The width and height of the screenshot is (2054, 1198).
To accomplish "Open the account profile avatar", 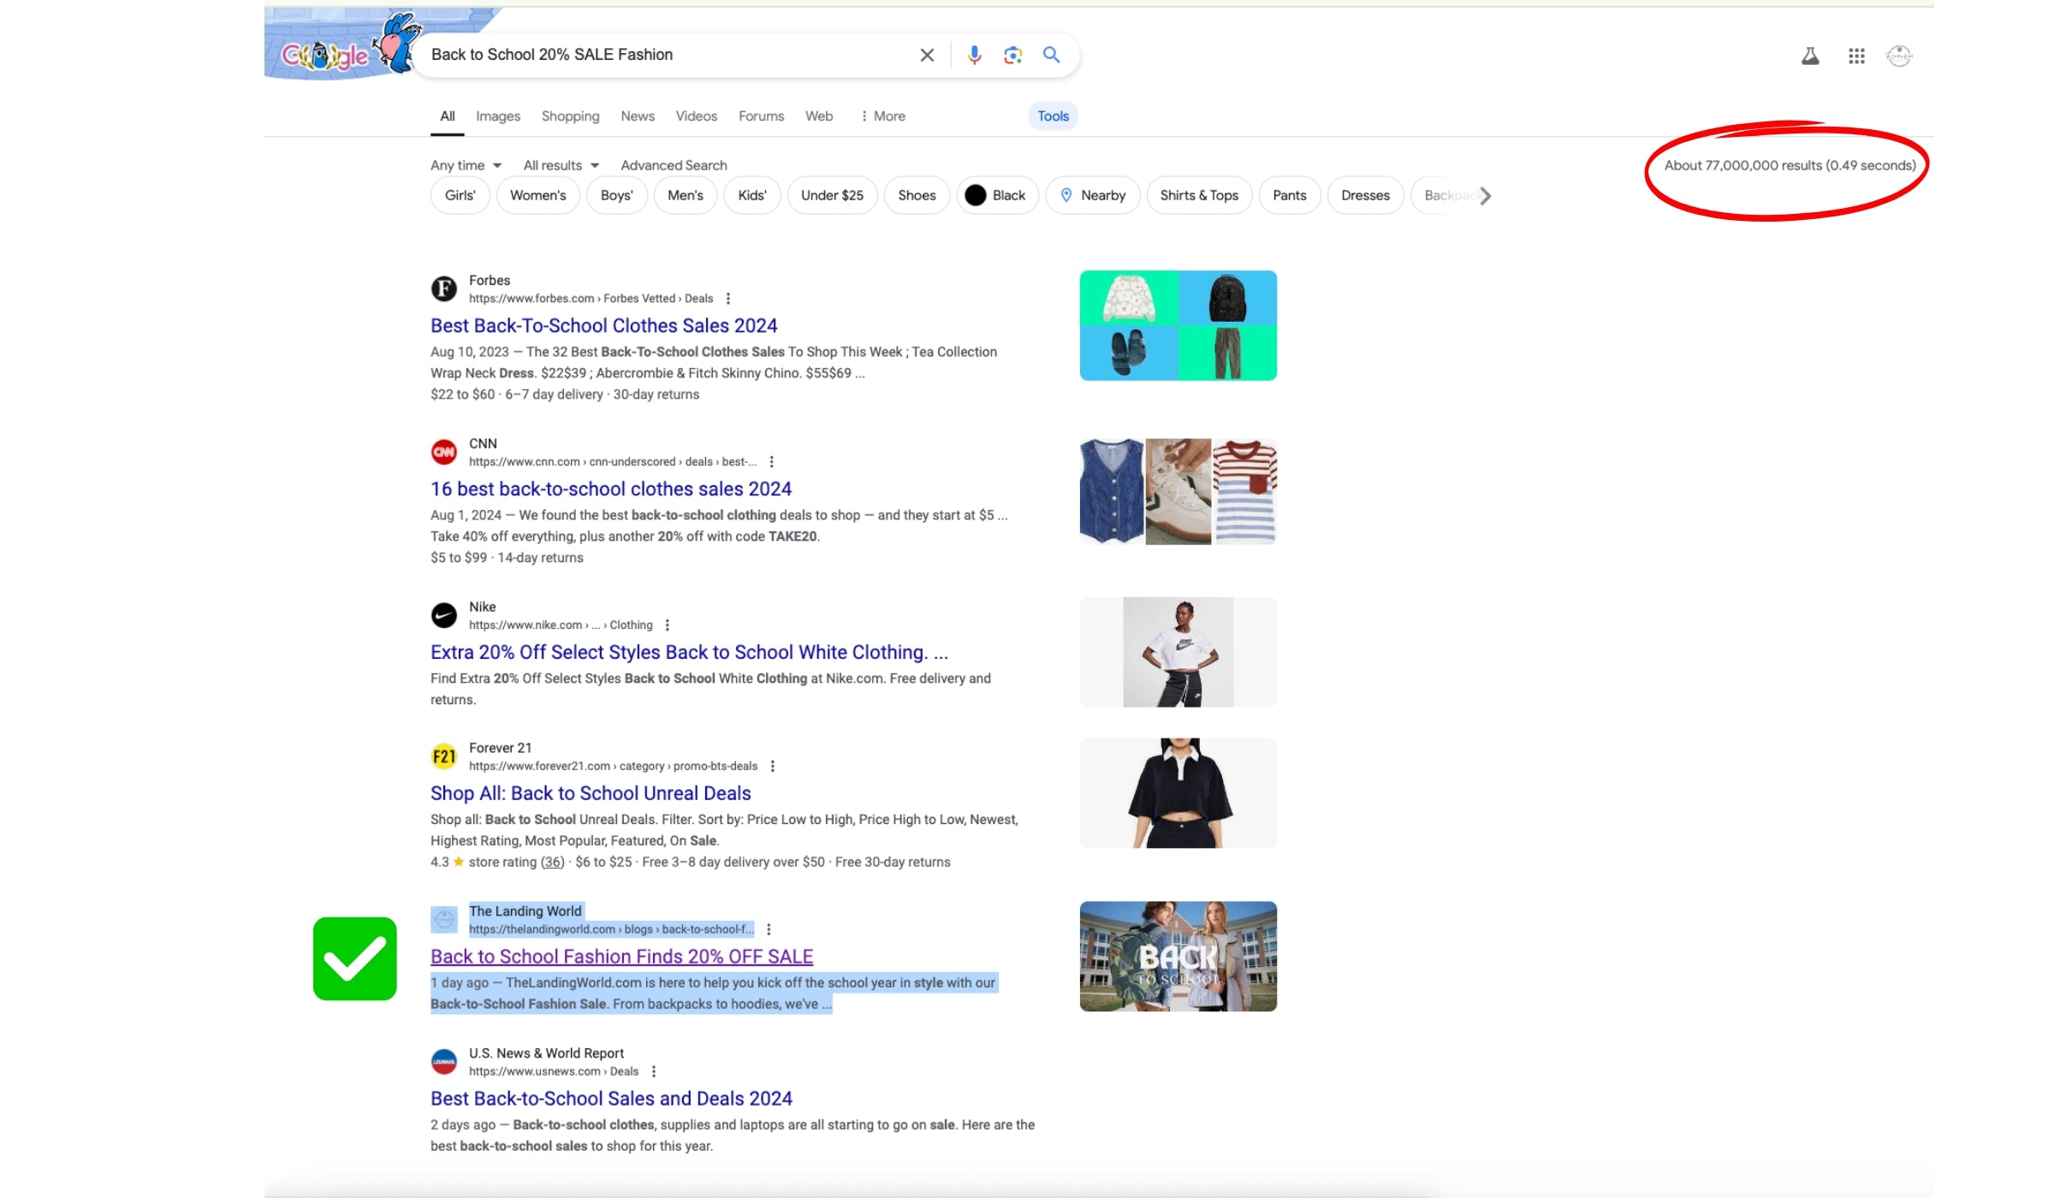I will 1899,56.
